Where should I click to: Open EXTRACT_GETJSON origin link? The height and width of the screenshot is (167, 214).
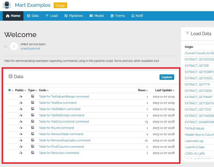[x=198, y=91]
